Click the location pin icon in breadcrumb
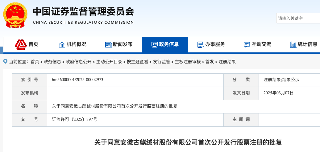Screen dimensions: 320x152 (5, 61)
